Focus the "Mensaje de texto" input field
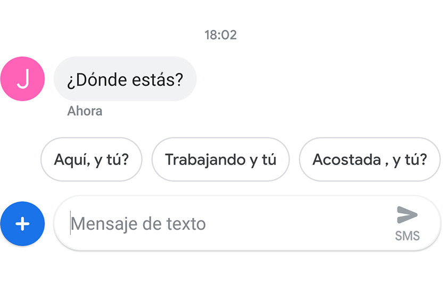This screenshot has width=447, height=298. pyautogui.click(x=229, y=223)
